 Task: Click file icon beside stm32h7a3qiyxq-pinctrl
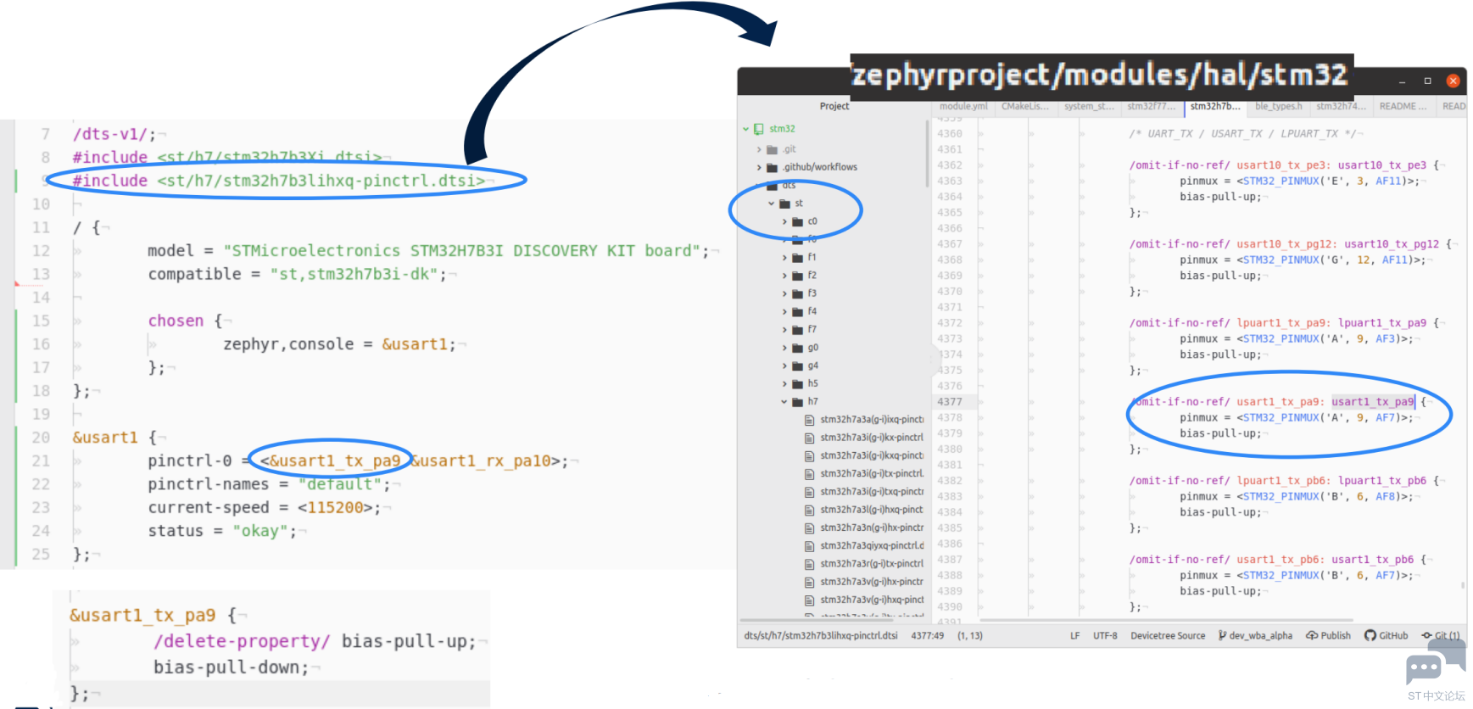pos(809,545)
